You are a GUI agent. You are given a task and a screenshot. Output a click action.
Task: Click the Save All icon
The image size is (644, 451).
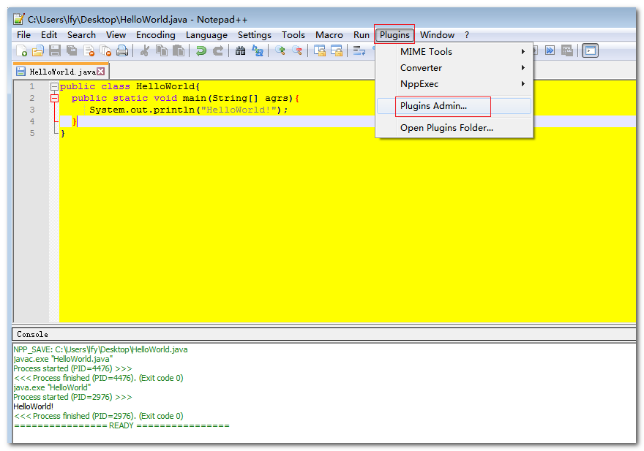(72, 51)
